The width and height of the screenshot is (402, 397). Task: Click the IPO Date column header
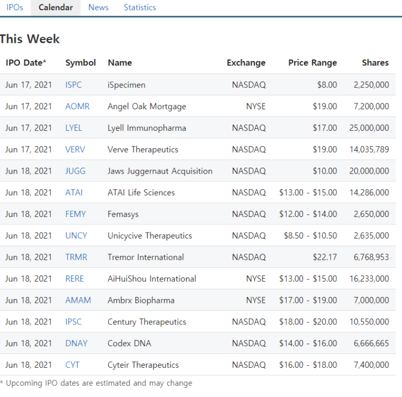point(25,63)
